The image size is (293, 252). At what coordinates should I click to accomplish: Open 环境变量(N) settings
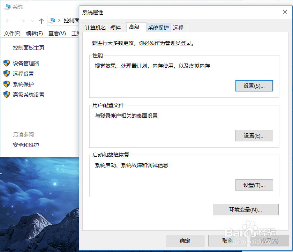click(x=246, y=209)
